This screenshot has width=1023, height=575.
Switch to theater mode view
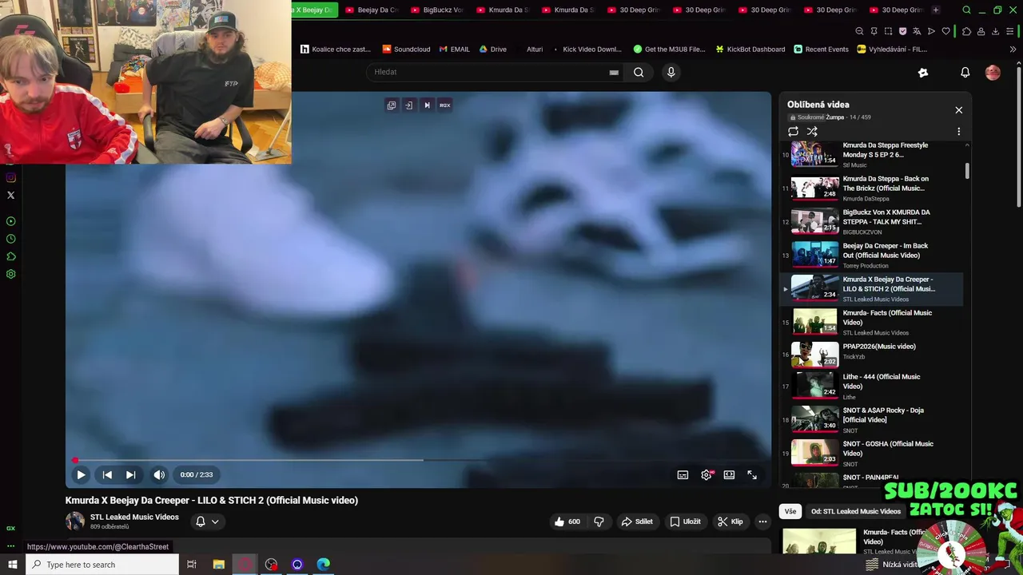tap(729, 474)
